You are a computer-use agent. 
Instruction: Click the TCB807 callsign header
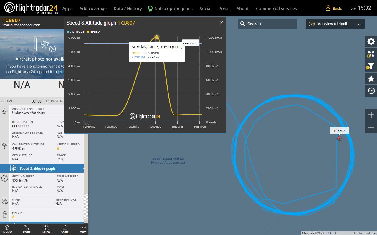pos(11,20)
